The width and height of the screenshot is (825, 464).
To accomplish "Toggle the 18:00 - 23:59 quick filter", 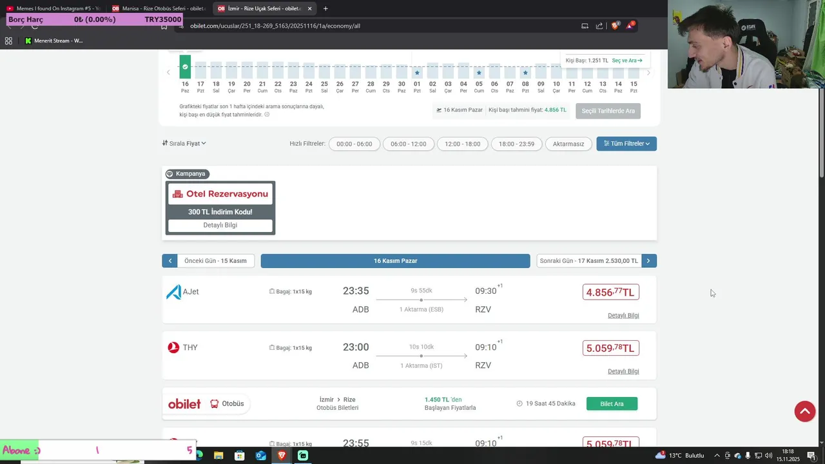I will [x=517, y=144].
